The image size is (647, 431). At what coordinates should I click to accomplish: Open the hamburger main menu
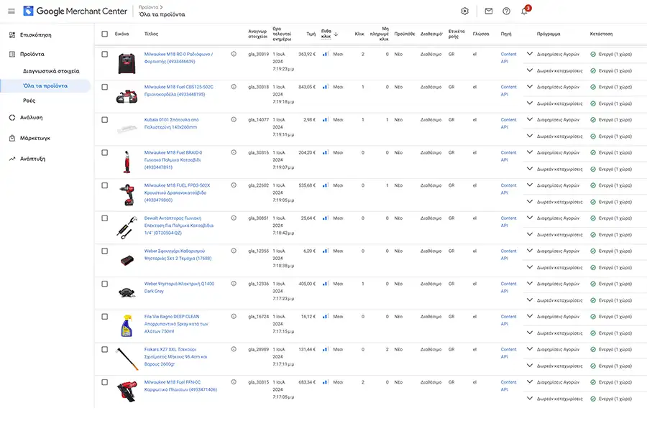(12, 11)
